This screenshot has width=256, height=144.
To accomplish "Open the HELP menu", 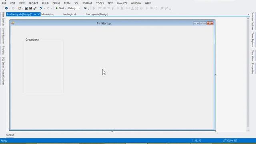I will tap(148, 3).
